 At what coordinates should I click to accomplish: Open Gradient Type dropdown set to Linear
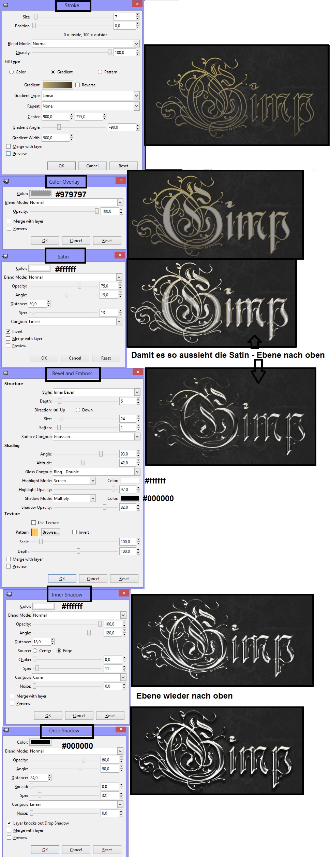tap(90, 96)
